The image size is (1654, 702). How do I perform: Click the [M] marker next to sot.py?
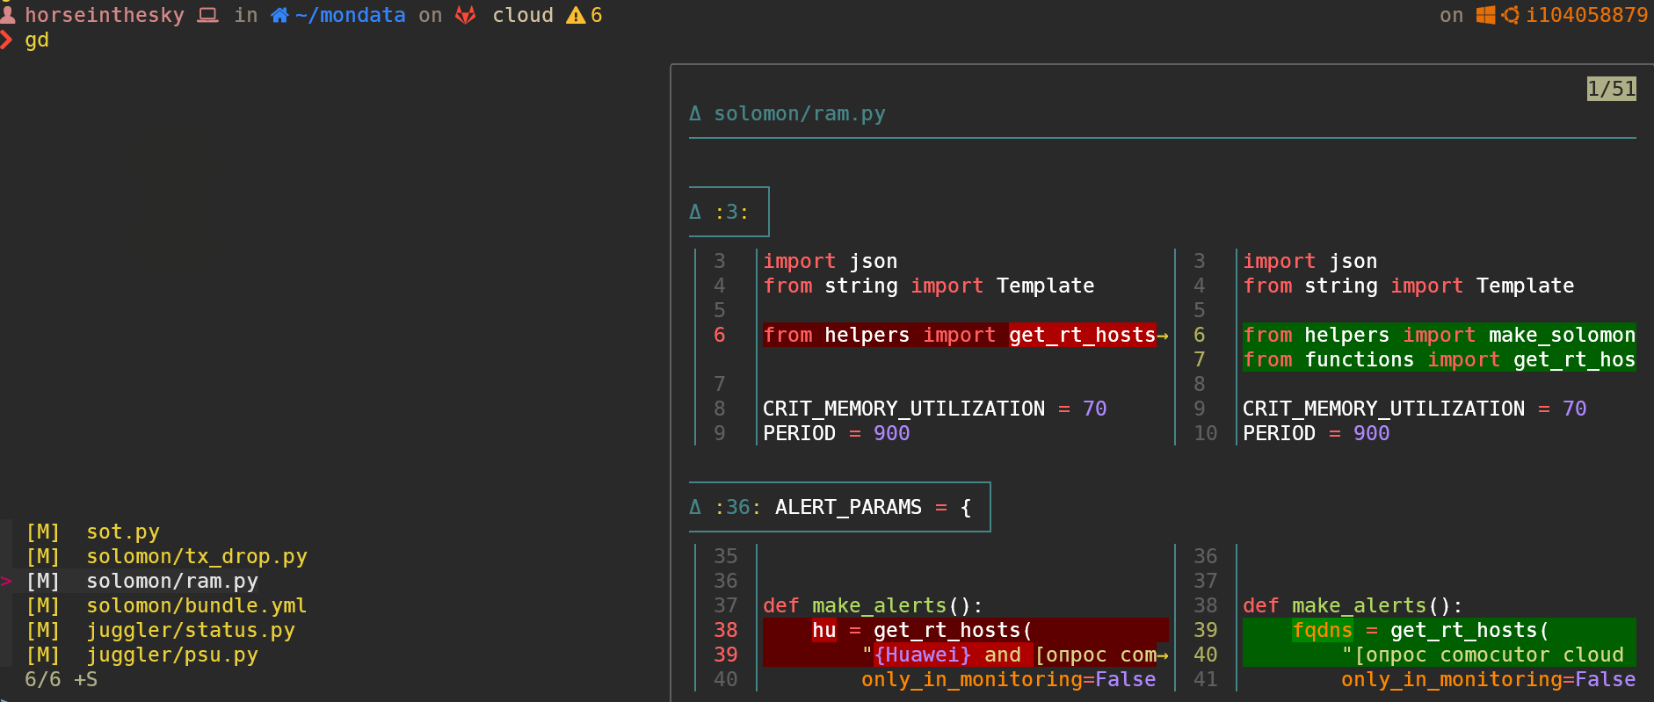43,532
